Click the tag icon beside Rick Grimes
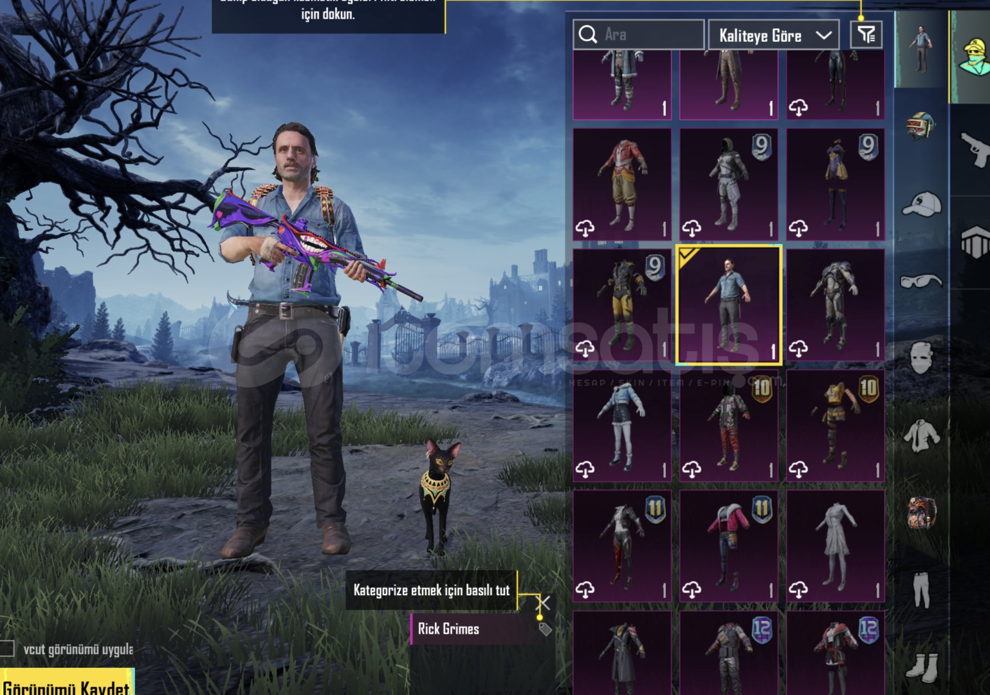The width and height of the screenshot is (990, 695). click(x=545, y=629)
